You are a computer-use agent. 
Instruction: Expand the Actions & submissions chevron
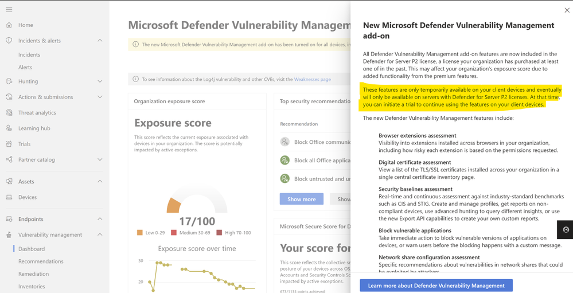point(100,97)
